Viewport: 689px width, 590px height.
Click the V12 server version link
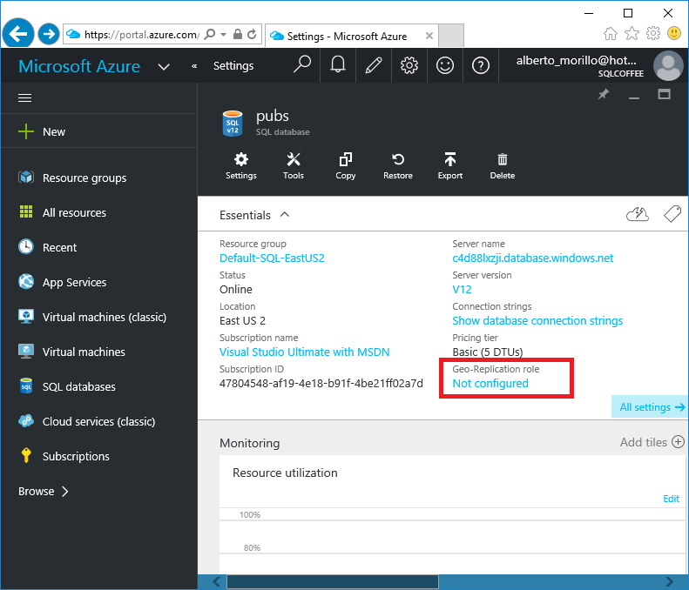[x=462, y=289]
